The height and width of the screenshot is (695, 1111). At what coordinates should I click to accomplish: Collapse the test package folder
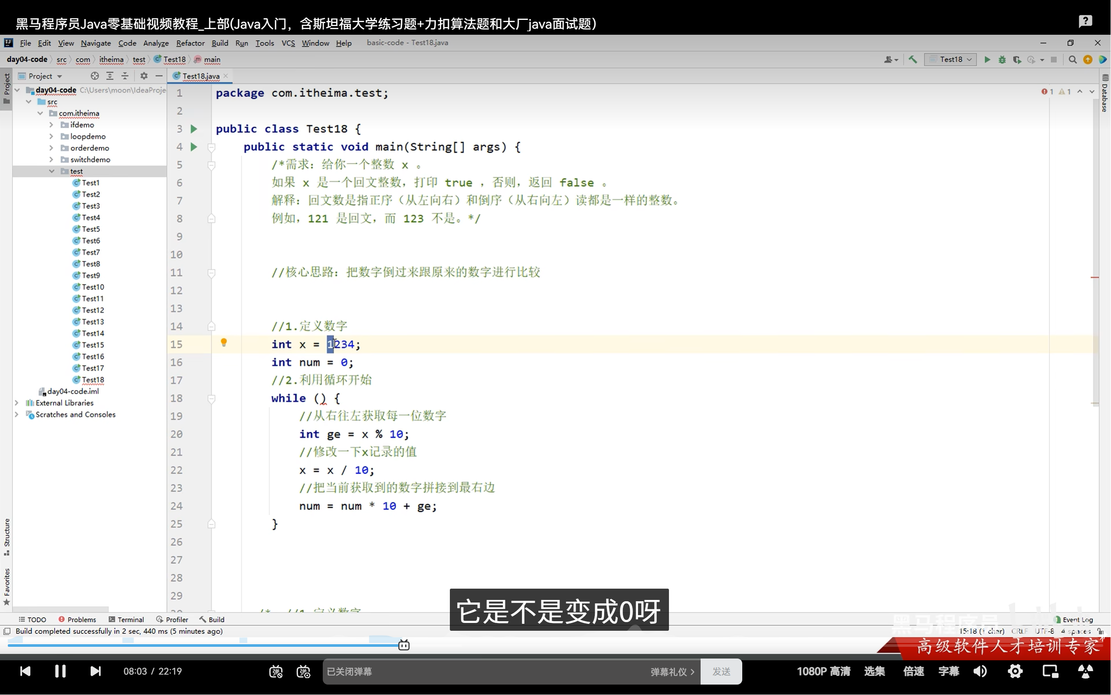coord(52,171)
